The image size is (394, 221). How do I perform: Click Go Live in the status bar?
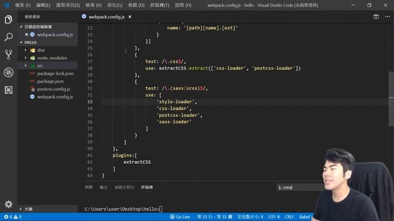click(x=180, y=217)
